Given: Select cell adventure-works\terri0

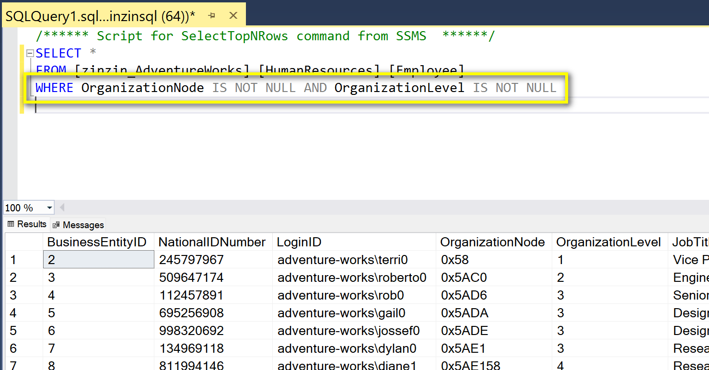Looking at the screenshot, I should point(354,260).
